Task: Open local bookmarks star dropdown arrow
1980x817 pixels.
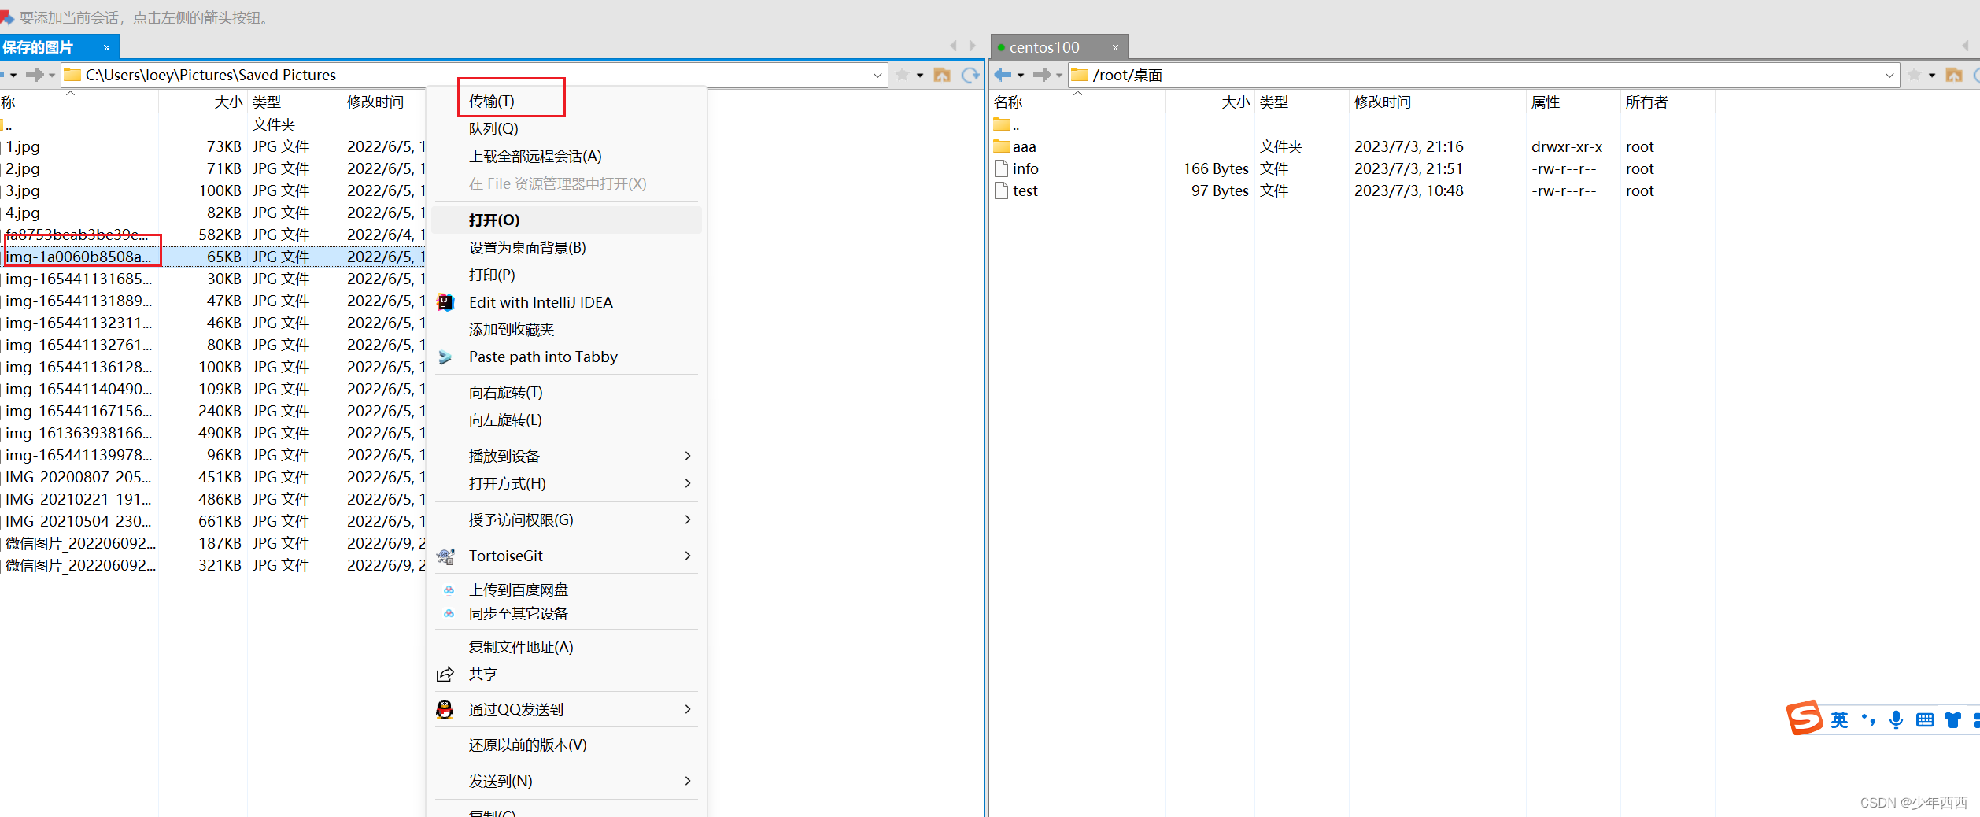Action: click(920, 76)
